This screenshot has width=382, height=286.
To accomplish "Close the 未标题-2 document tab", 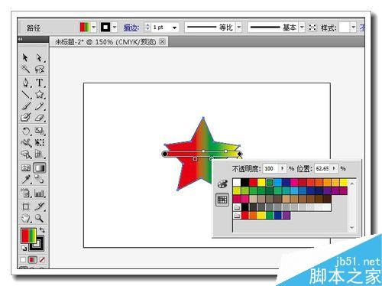I will point(162,42).
